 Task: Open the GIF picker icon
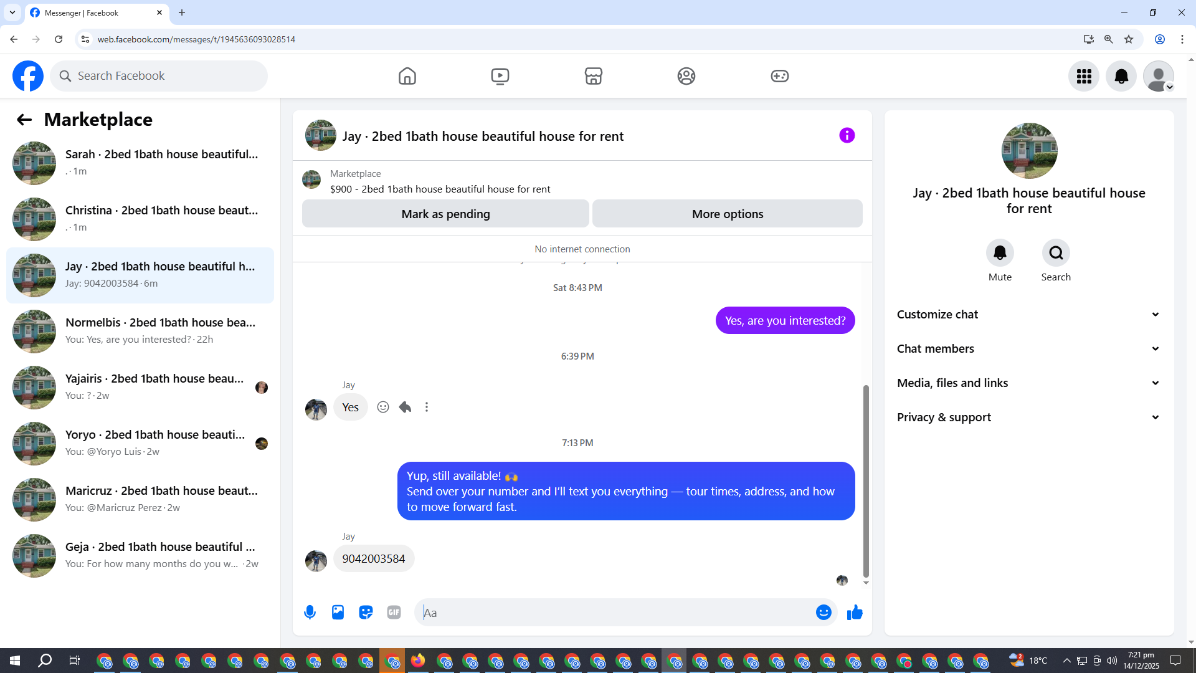click(x=394, y=613)
